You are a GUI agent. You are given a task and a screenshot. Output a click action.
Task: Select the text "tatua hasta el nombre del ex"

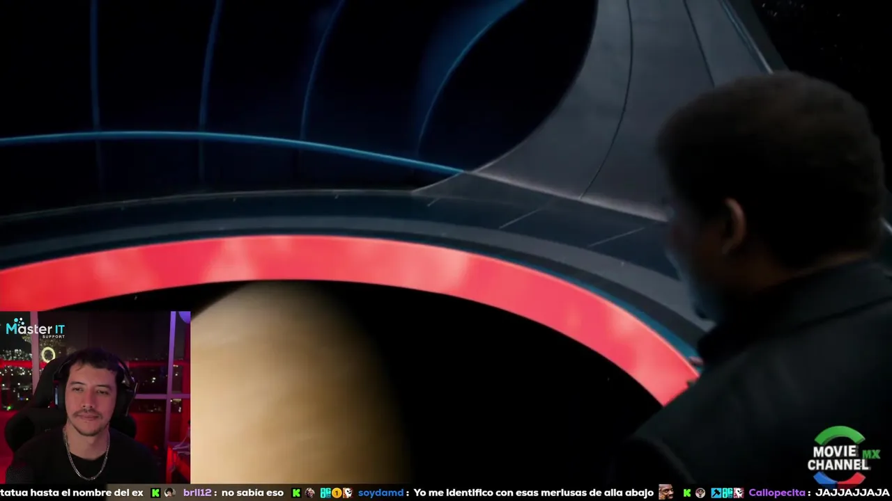click(71, 493)
